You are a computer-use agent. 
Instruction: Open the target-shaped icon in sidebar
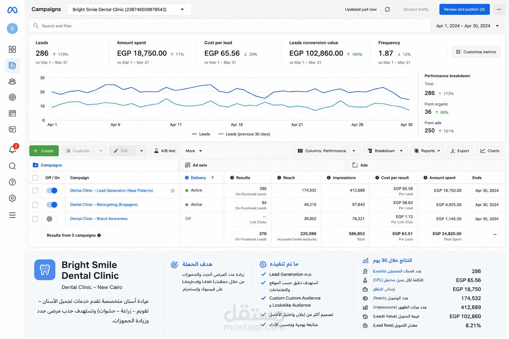[x=12, y=97]
